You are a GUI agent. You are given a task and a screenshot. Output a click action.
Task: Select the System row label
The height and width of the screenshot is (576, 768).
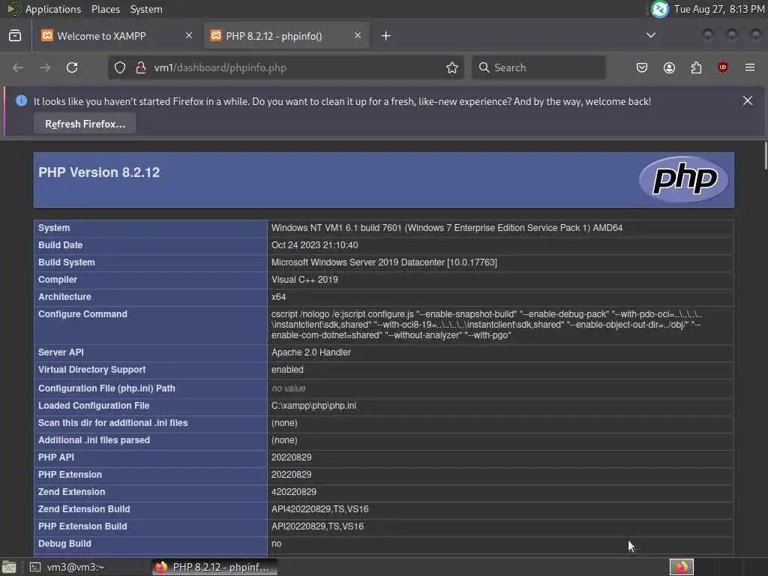point(54,228)
